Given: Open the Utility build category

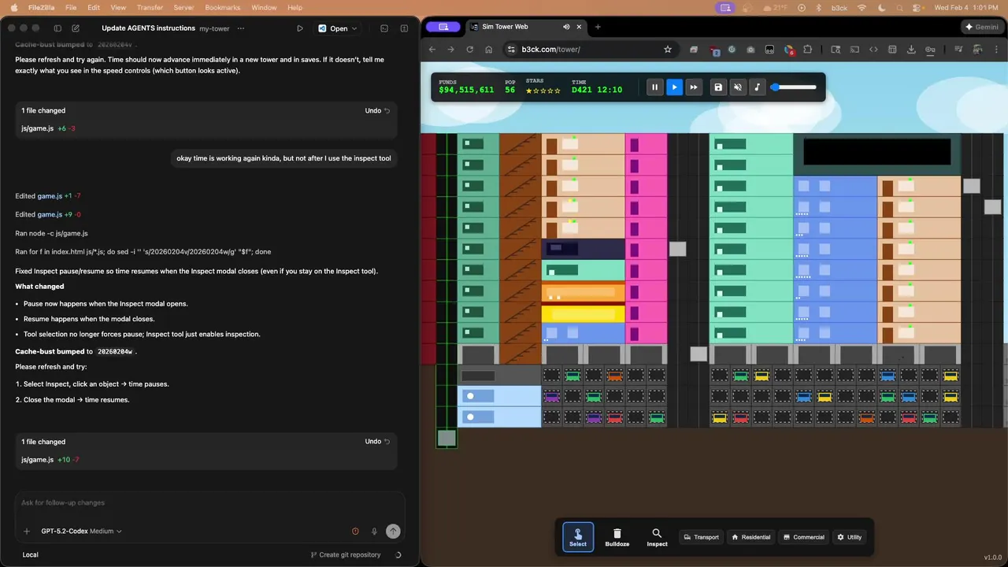Looking at the screenshot, I should (x=850, y=537).
